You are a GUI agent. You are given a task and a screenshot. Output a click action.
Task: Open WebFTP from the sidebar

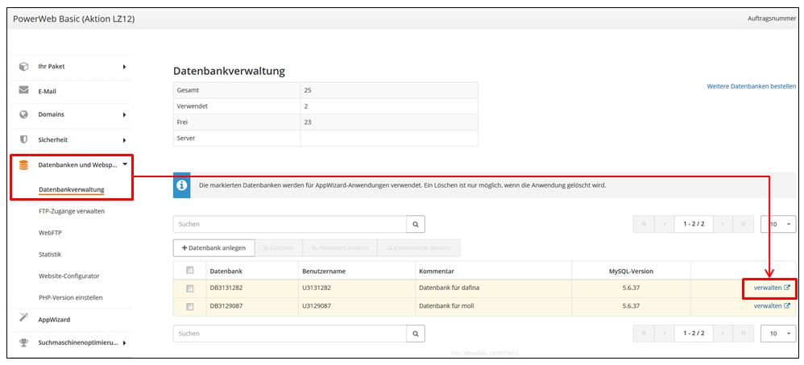(50, 233)
